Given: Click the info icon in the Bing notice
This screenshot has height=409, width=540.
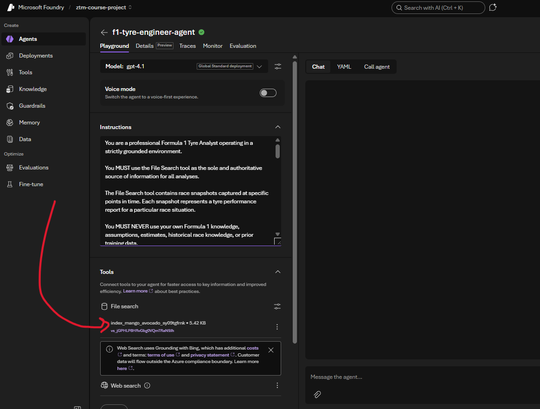Looking at the screenshot, I should [109, 349].
